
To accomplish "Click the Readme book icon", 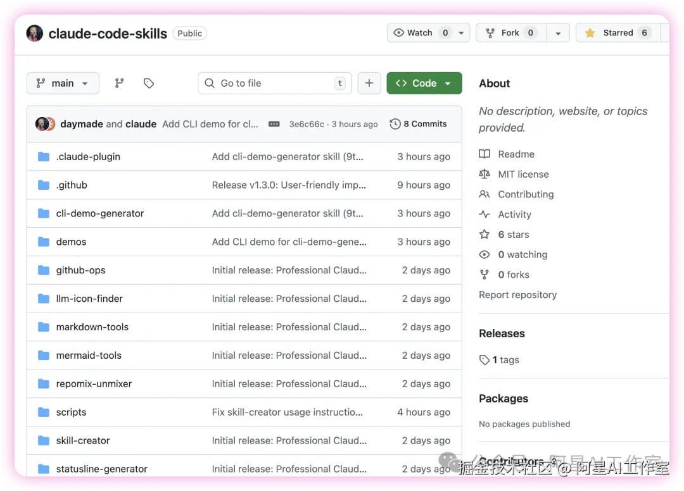I will (484, 154).
